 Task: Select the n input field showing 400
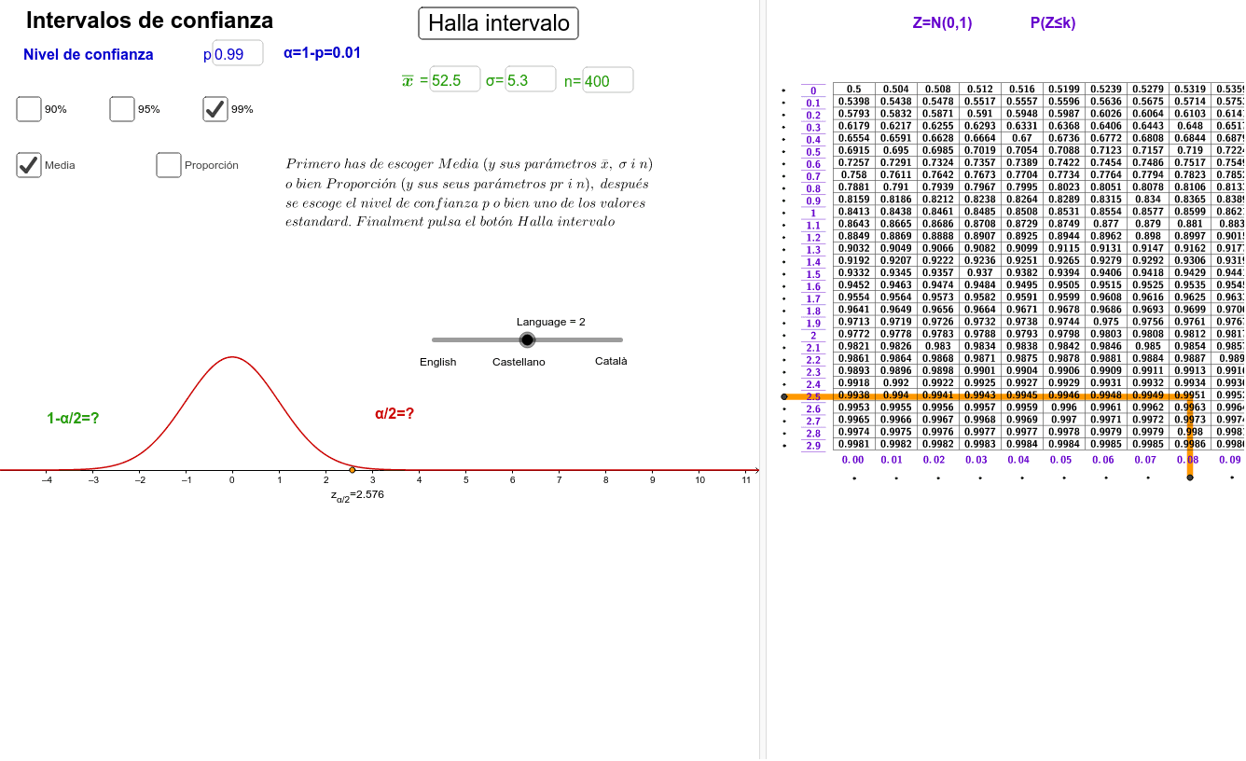pyautogui.click(x=608, y=80)
